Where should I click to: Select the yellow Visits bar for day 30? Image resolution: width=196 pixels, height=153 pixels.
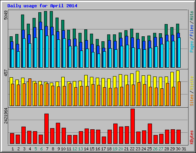point(178,76)
